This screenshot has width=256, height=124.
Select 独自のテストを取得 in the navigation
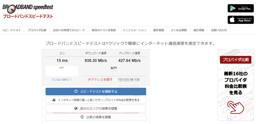(x=104, y=30)
